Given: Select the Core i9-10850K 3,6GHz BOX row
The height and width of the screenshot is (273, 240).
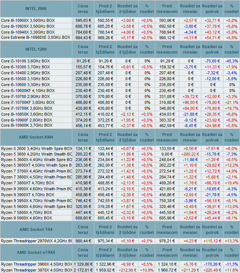Looking at the screenshot, I should click(120, 115).
